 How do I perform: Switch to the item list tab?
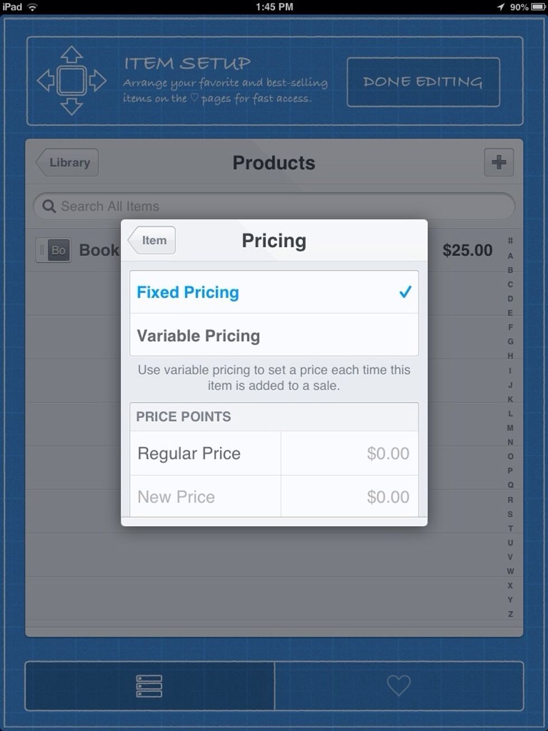pos(149,686)
